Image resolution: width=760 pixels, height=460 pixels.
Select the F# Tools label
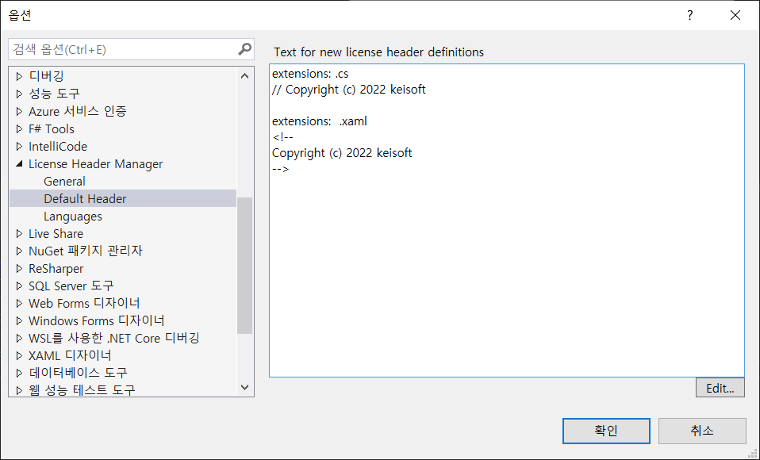pyautogui.click(x=52, y=128)
